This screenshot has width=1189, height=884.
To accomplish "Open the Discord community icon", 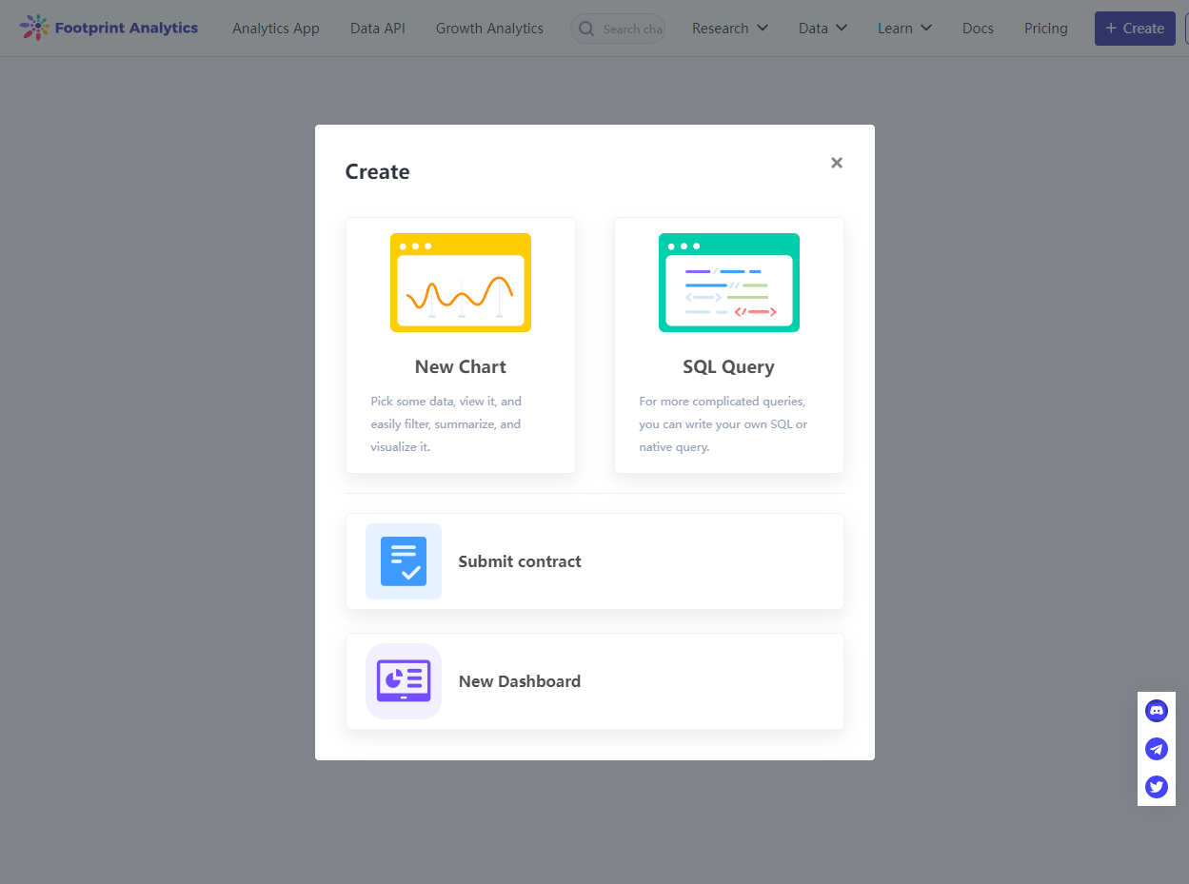I will pyautogui.click(x=1156, y=711).
